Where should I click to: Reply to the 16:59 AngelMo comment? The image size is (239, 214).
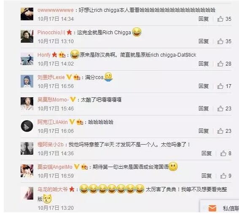[207, 176]
